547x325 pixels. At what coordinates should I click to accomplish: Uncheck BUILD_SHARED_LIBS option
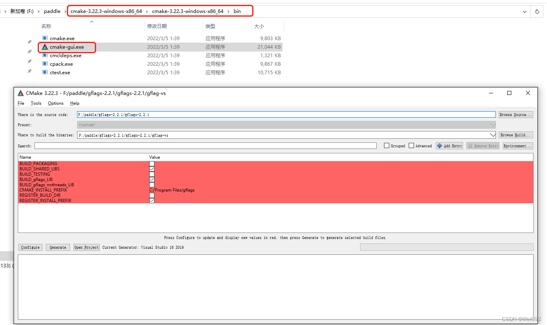pos(152,169)
